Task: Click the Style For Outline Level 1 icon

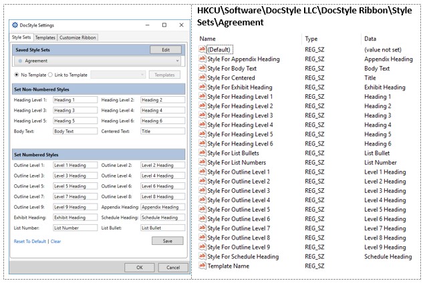Action: click(x=202, y=172)
